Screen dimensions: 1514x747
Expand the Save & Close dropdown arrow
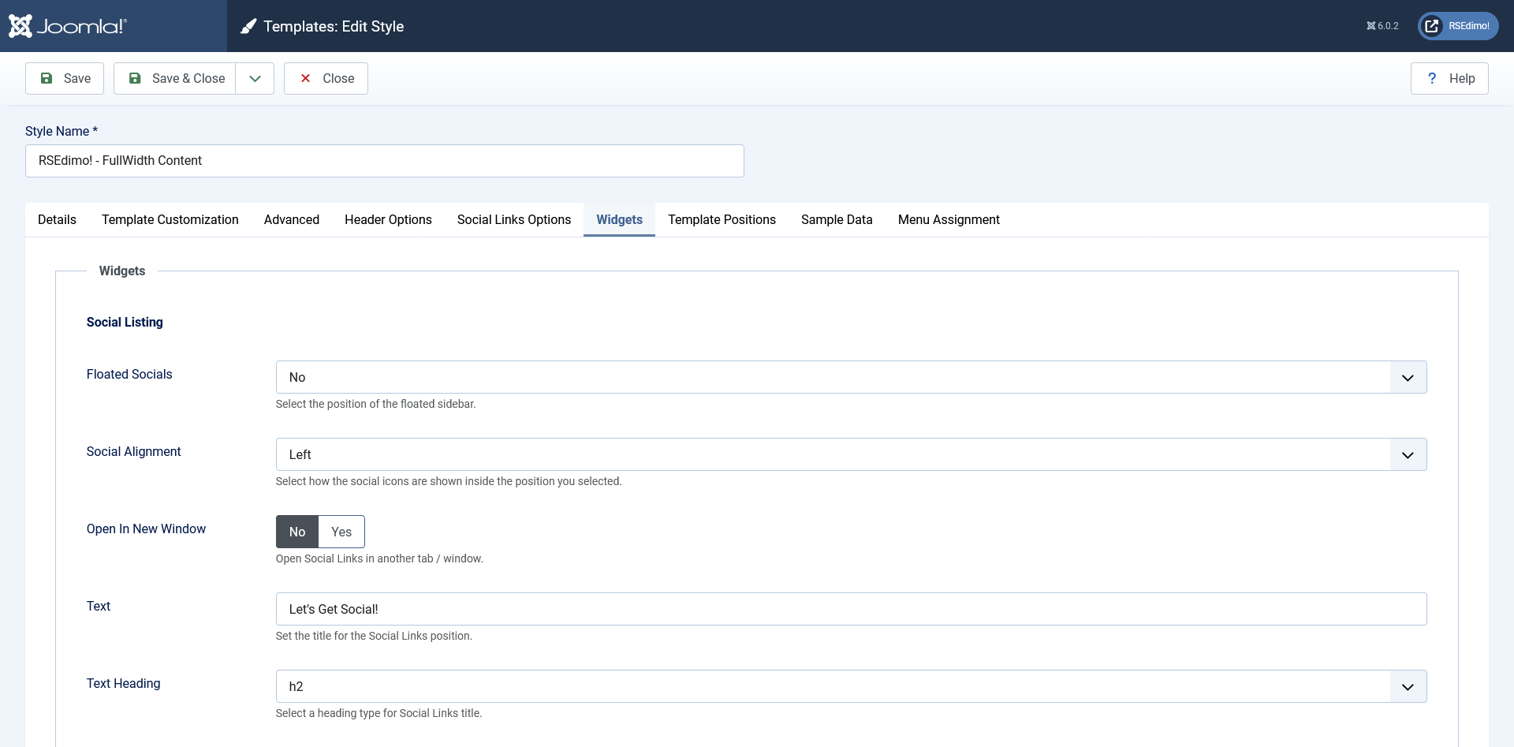[x=255, y=78]
